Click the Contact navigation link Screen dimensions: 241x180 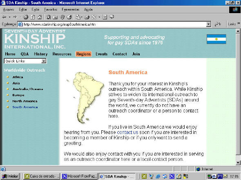(x=120, y=54)
